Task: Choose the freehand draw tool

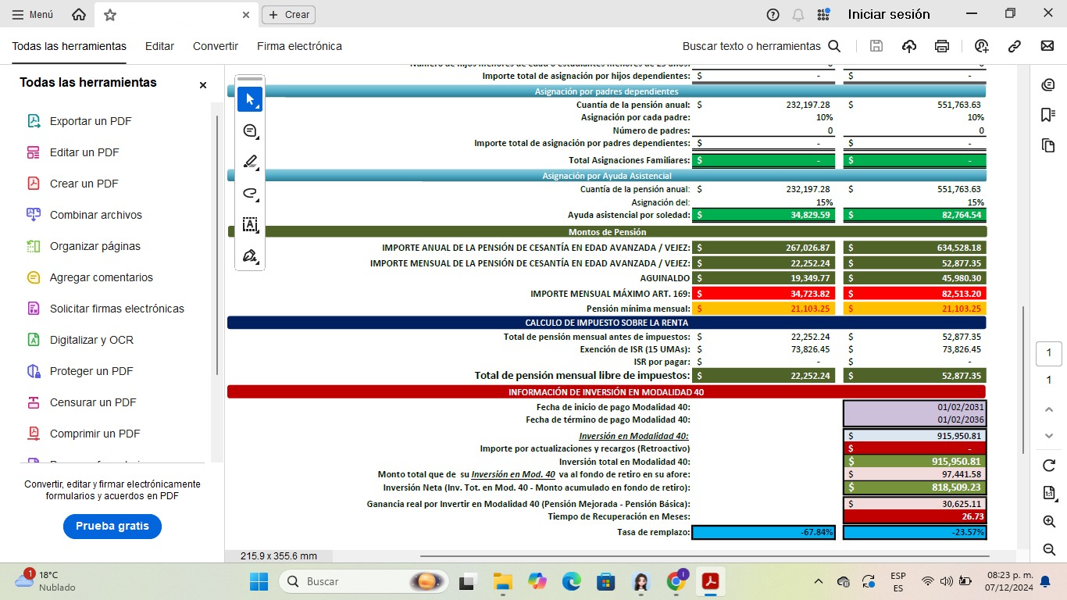Action: (250, 193)
